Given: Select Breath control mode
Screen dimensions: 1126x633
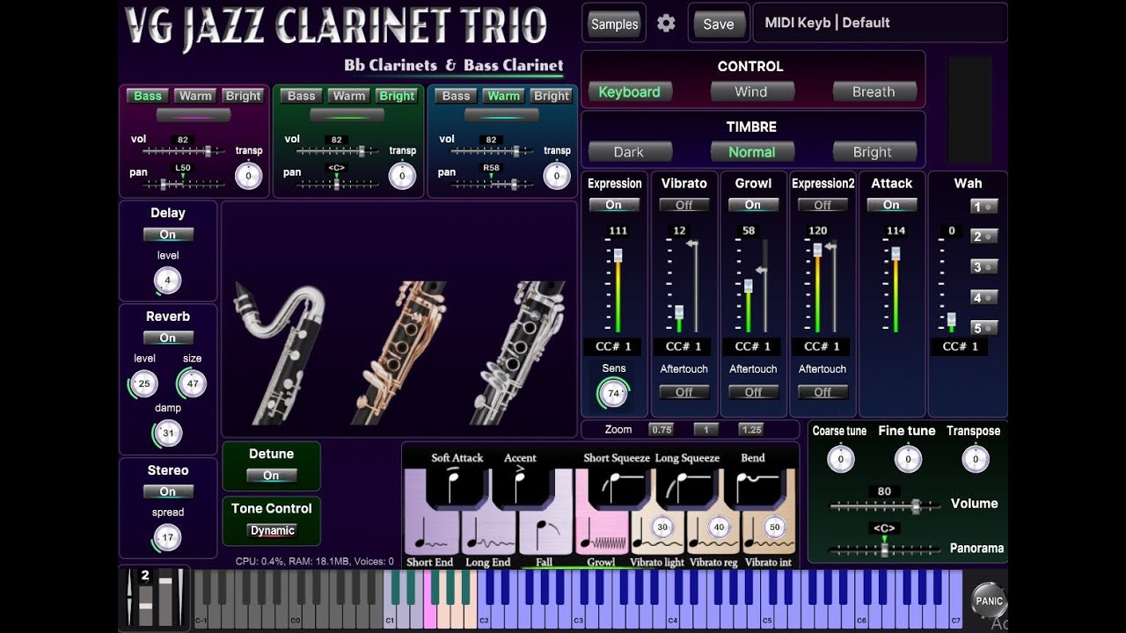Looking at the screenshot, I should click(874, 91).
